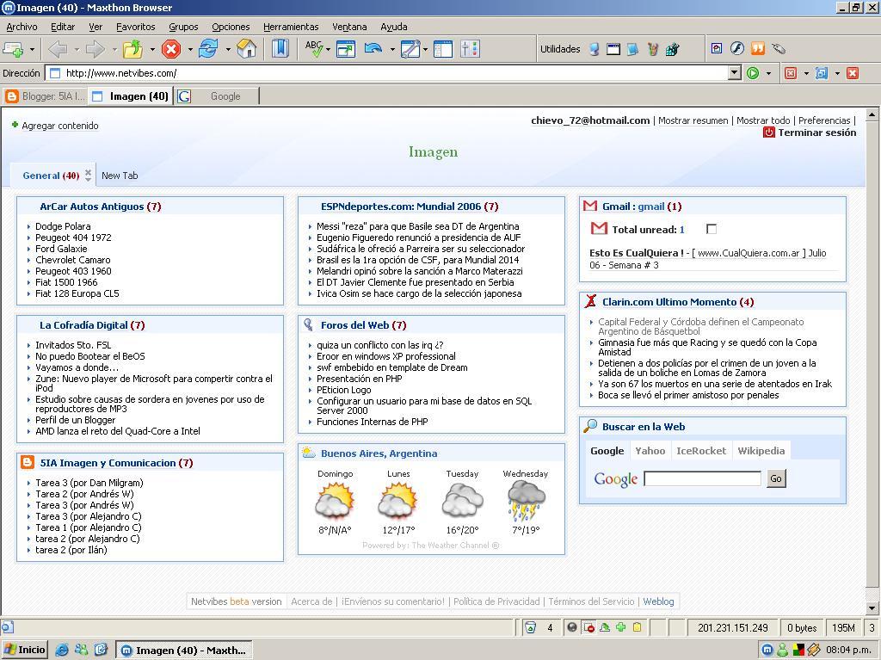Click the Inicio start button
The width and height of the screenshot is (881, 660).
[x=24, y=650]
